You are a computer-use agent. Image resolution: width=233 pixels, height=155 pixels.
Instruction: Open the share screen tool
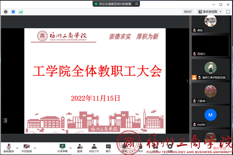point(62,147)
